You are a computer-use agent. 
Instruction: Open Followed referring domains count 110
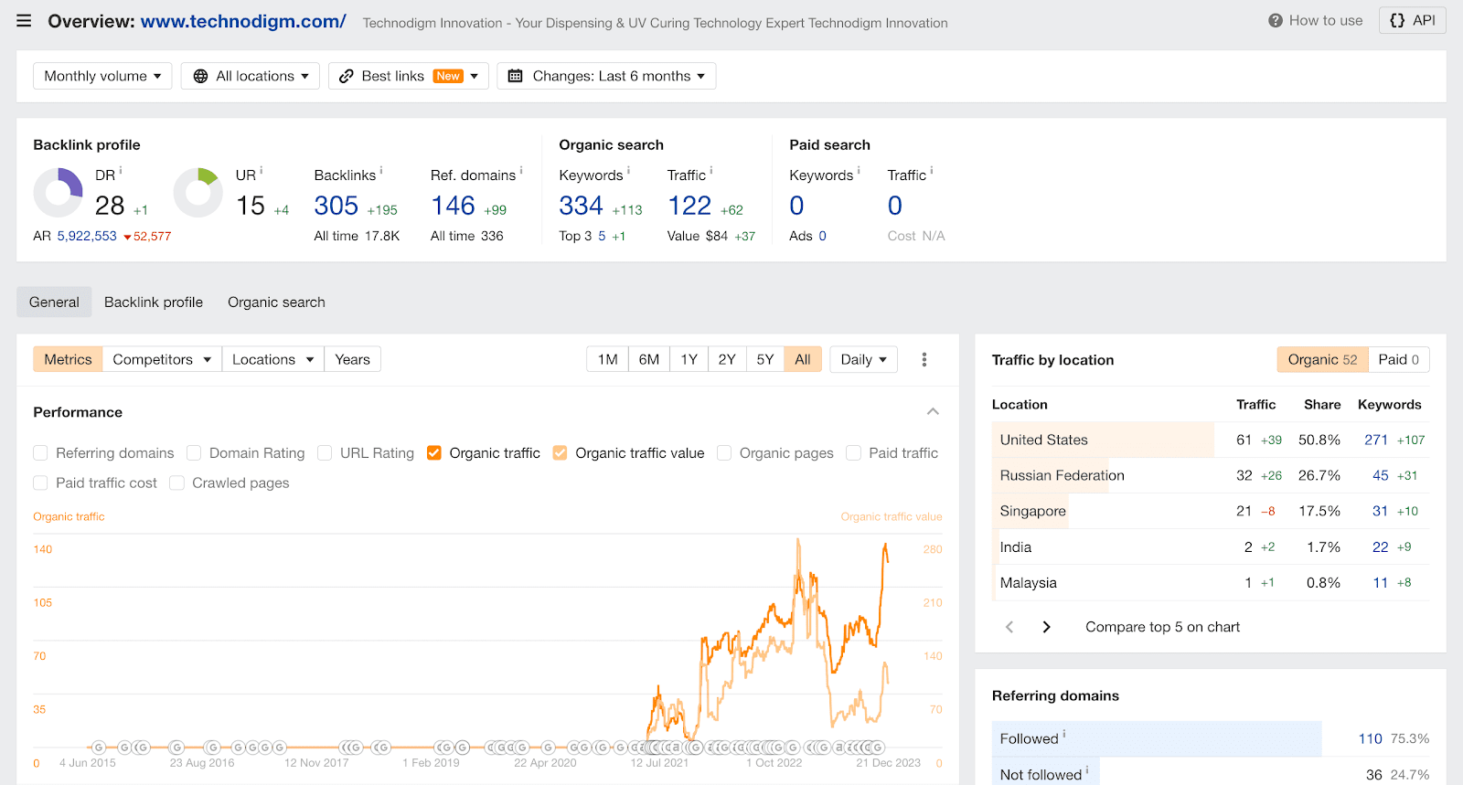(1370, 738)
